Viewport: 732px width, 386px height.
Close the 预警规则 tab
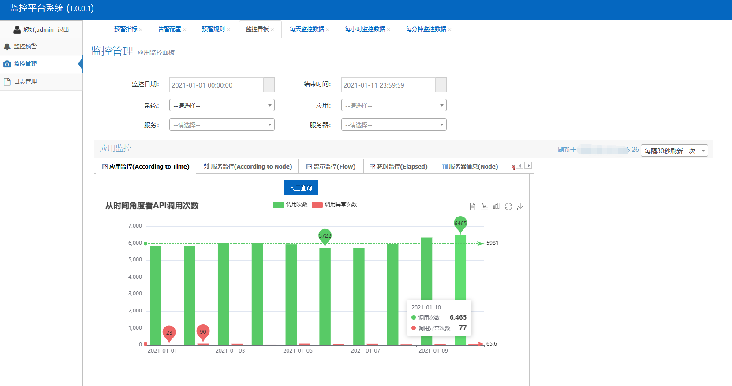tap(228, 30)
